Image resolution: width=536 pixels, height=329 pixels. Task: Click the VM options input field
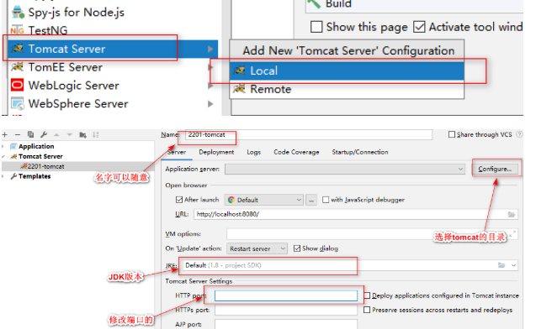(x=372, y=234)
